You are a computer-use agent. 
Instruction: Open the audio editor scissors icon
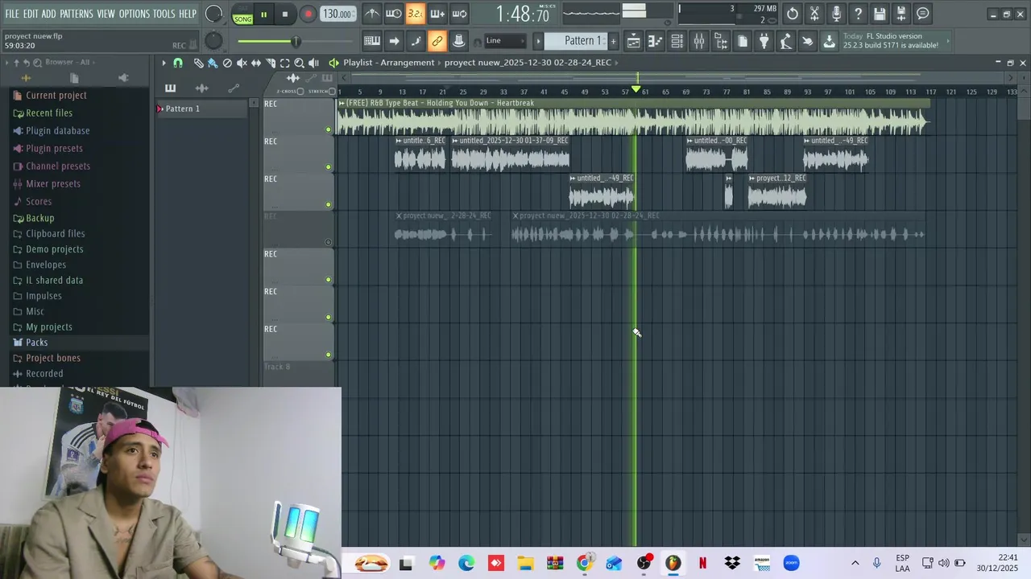[814, 14]
